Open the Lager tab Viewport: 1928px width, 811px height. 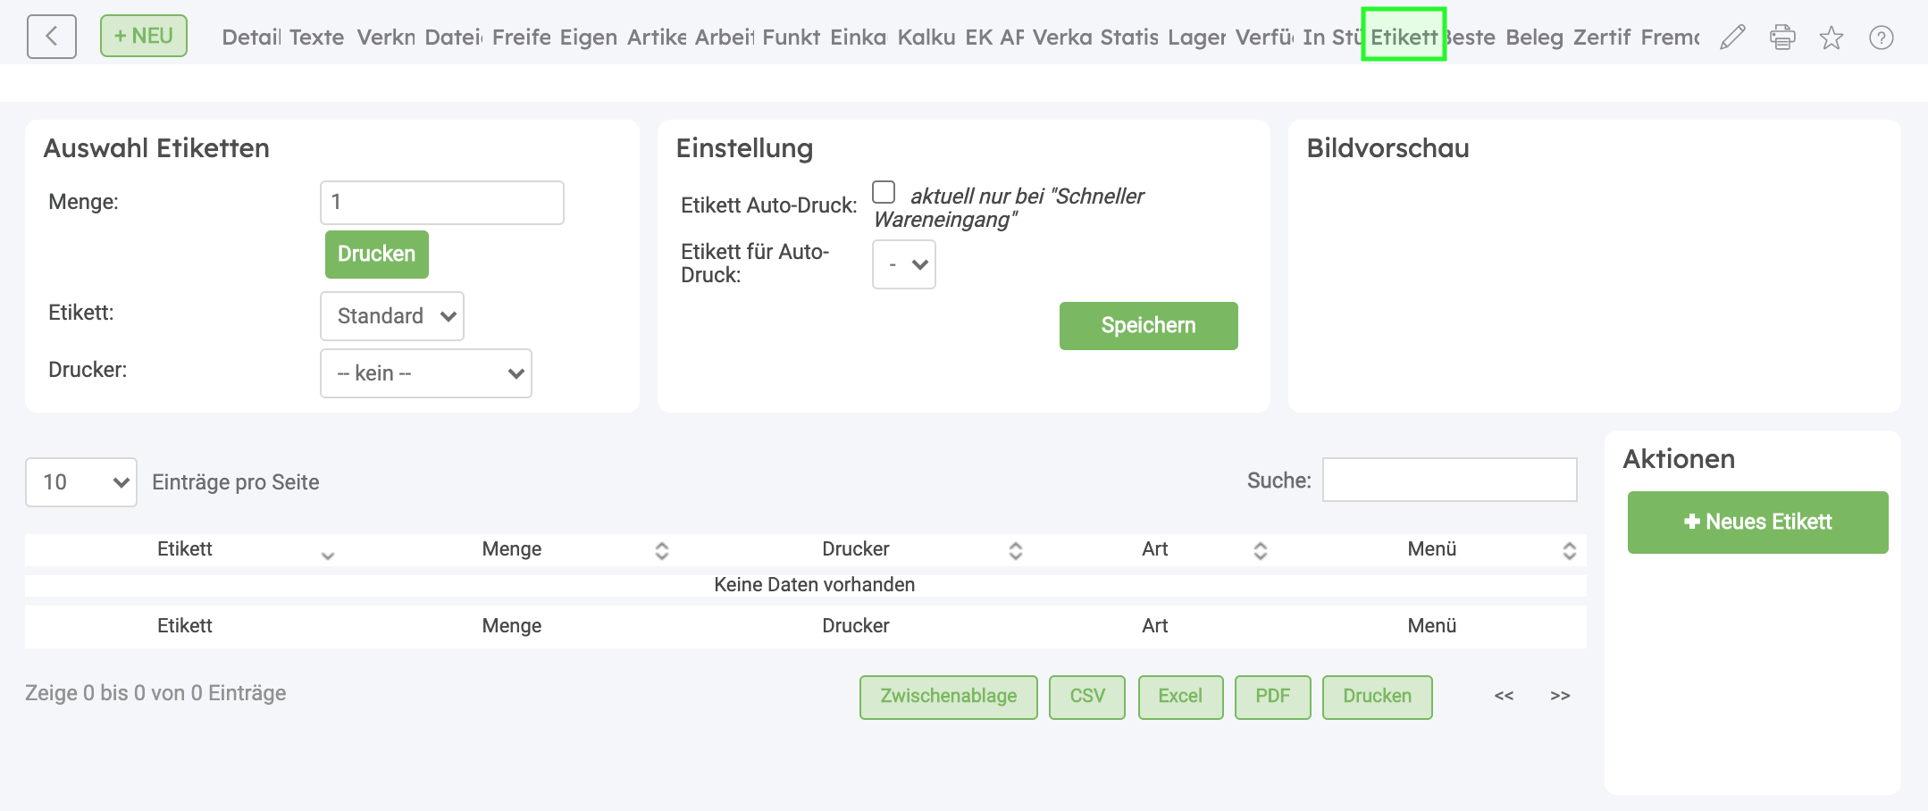[1196, 38]
